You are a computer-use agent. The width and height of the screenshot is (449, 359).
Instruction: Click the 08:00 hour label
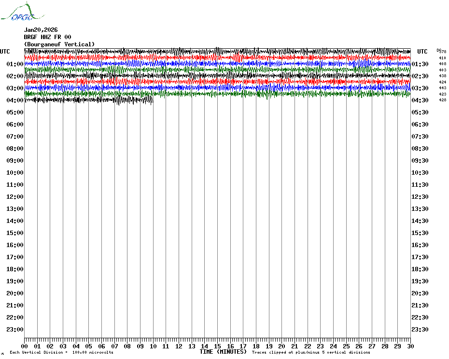pyautogui.click(x=15, y=148)
